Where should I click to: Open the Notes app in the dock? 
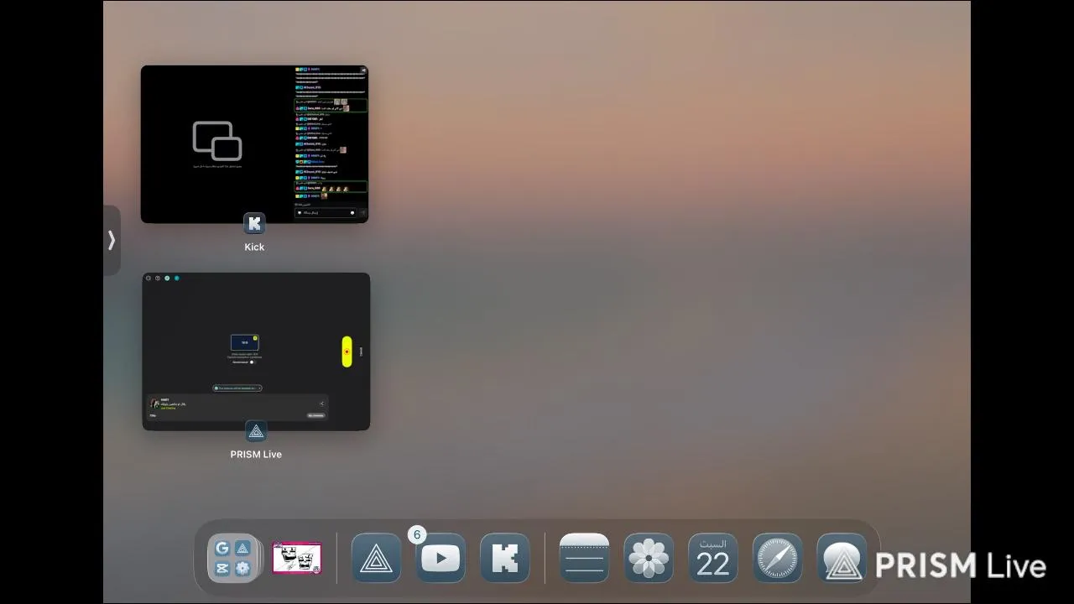(584, 559)
